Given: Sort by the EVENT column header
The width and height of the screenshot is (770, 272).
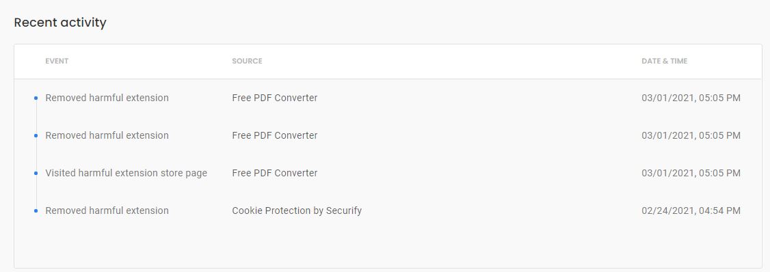Looking at the screenshot, I should 57,61.
